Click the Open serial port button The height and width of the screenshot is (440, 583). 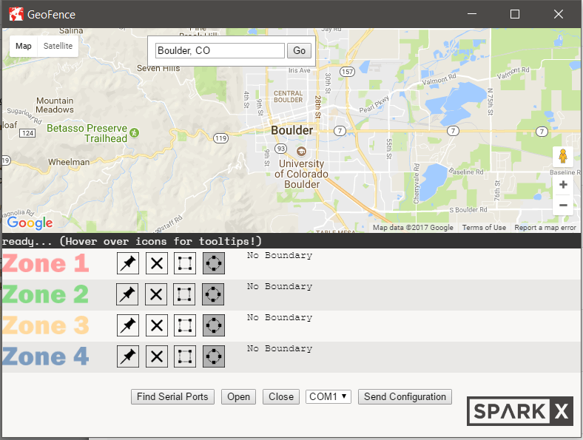[239, 396]
